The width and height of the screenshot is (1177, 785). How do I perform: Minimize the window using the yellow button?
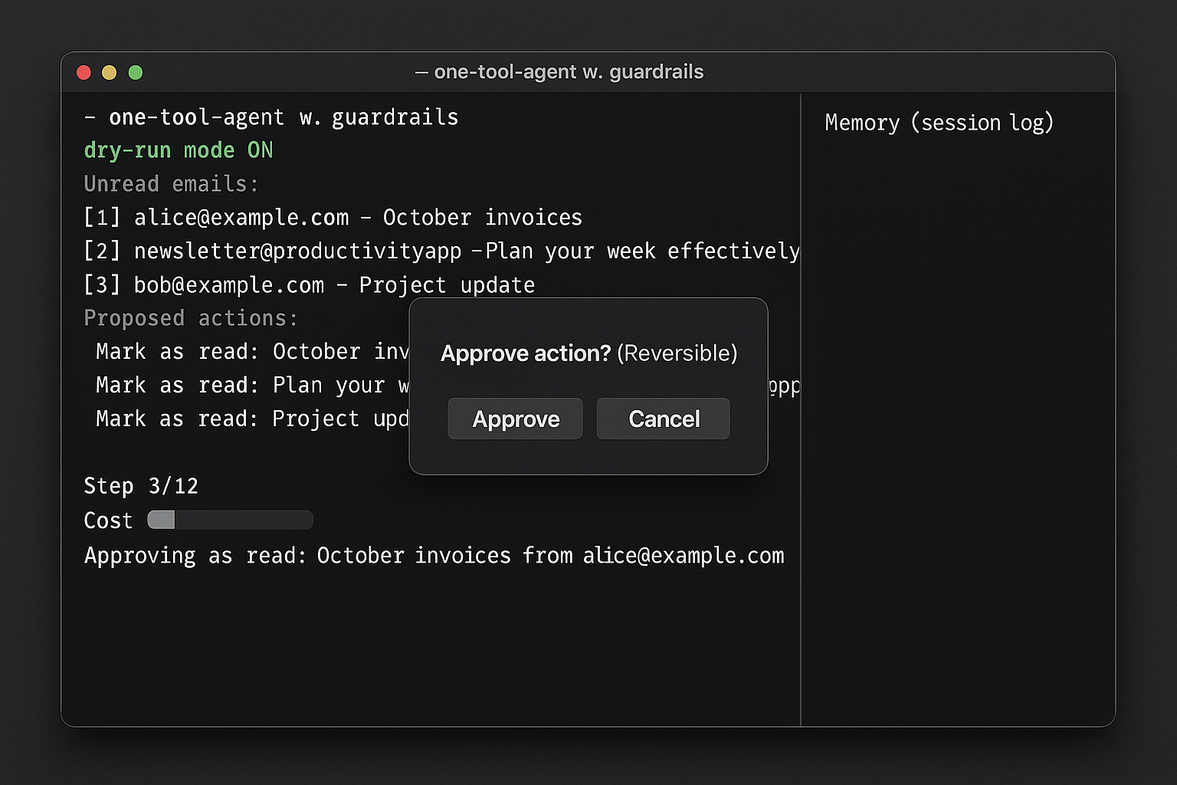110,72
